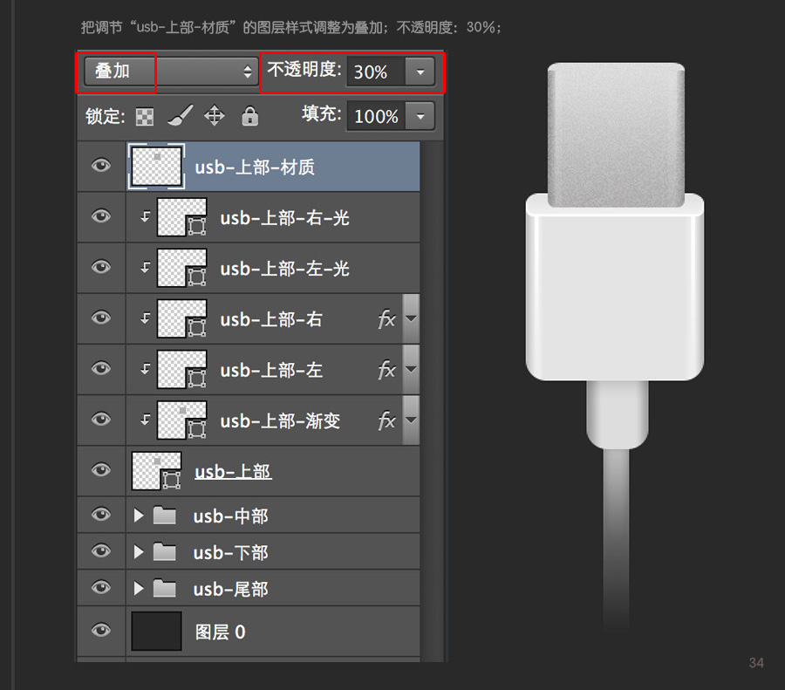Viewport: 785px width, 690px height.
Task: Hide the usb-下部 group
Action: tap(101, 550)
